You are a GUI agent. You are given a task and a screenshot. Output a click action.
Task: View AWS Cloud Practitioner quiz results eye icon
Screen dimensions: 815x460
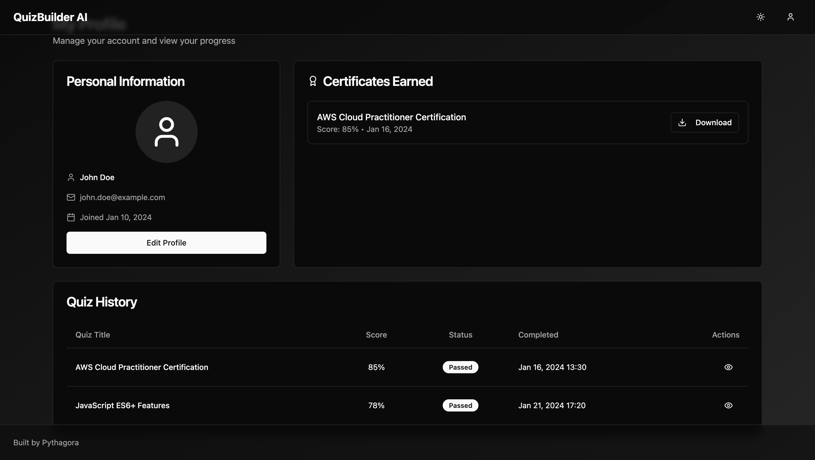[x=728, y=367]
